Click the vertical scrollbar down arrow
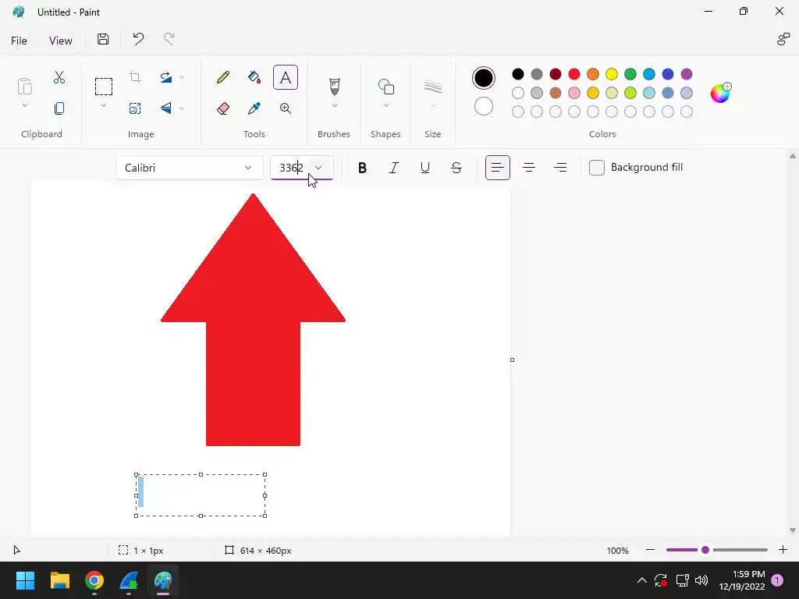Image resolution: width=799 pixels, height=599 pixels. 793,530
